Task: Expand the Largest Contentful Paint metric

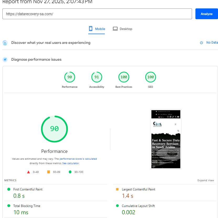Action: [x=138, y=189]
